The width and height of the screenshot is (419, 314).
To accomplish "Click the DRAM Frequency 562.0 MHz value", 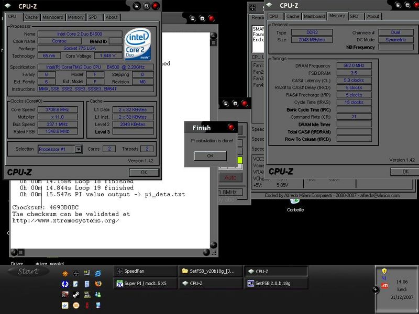I will pyautogui.click(x=354, y=65).
